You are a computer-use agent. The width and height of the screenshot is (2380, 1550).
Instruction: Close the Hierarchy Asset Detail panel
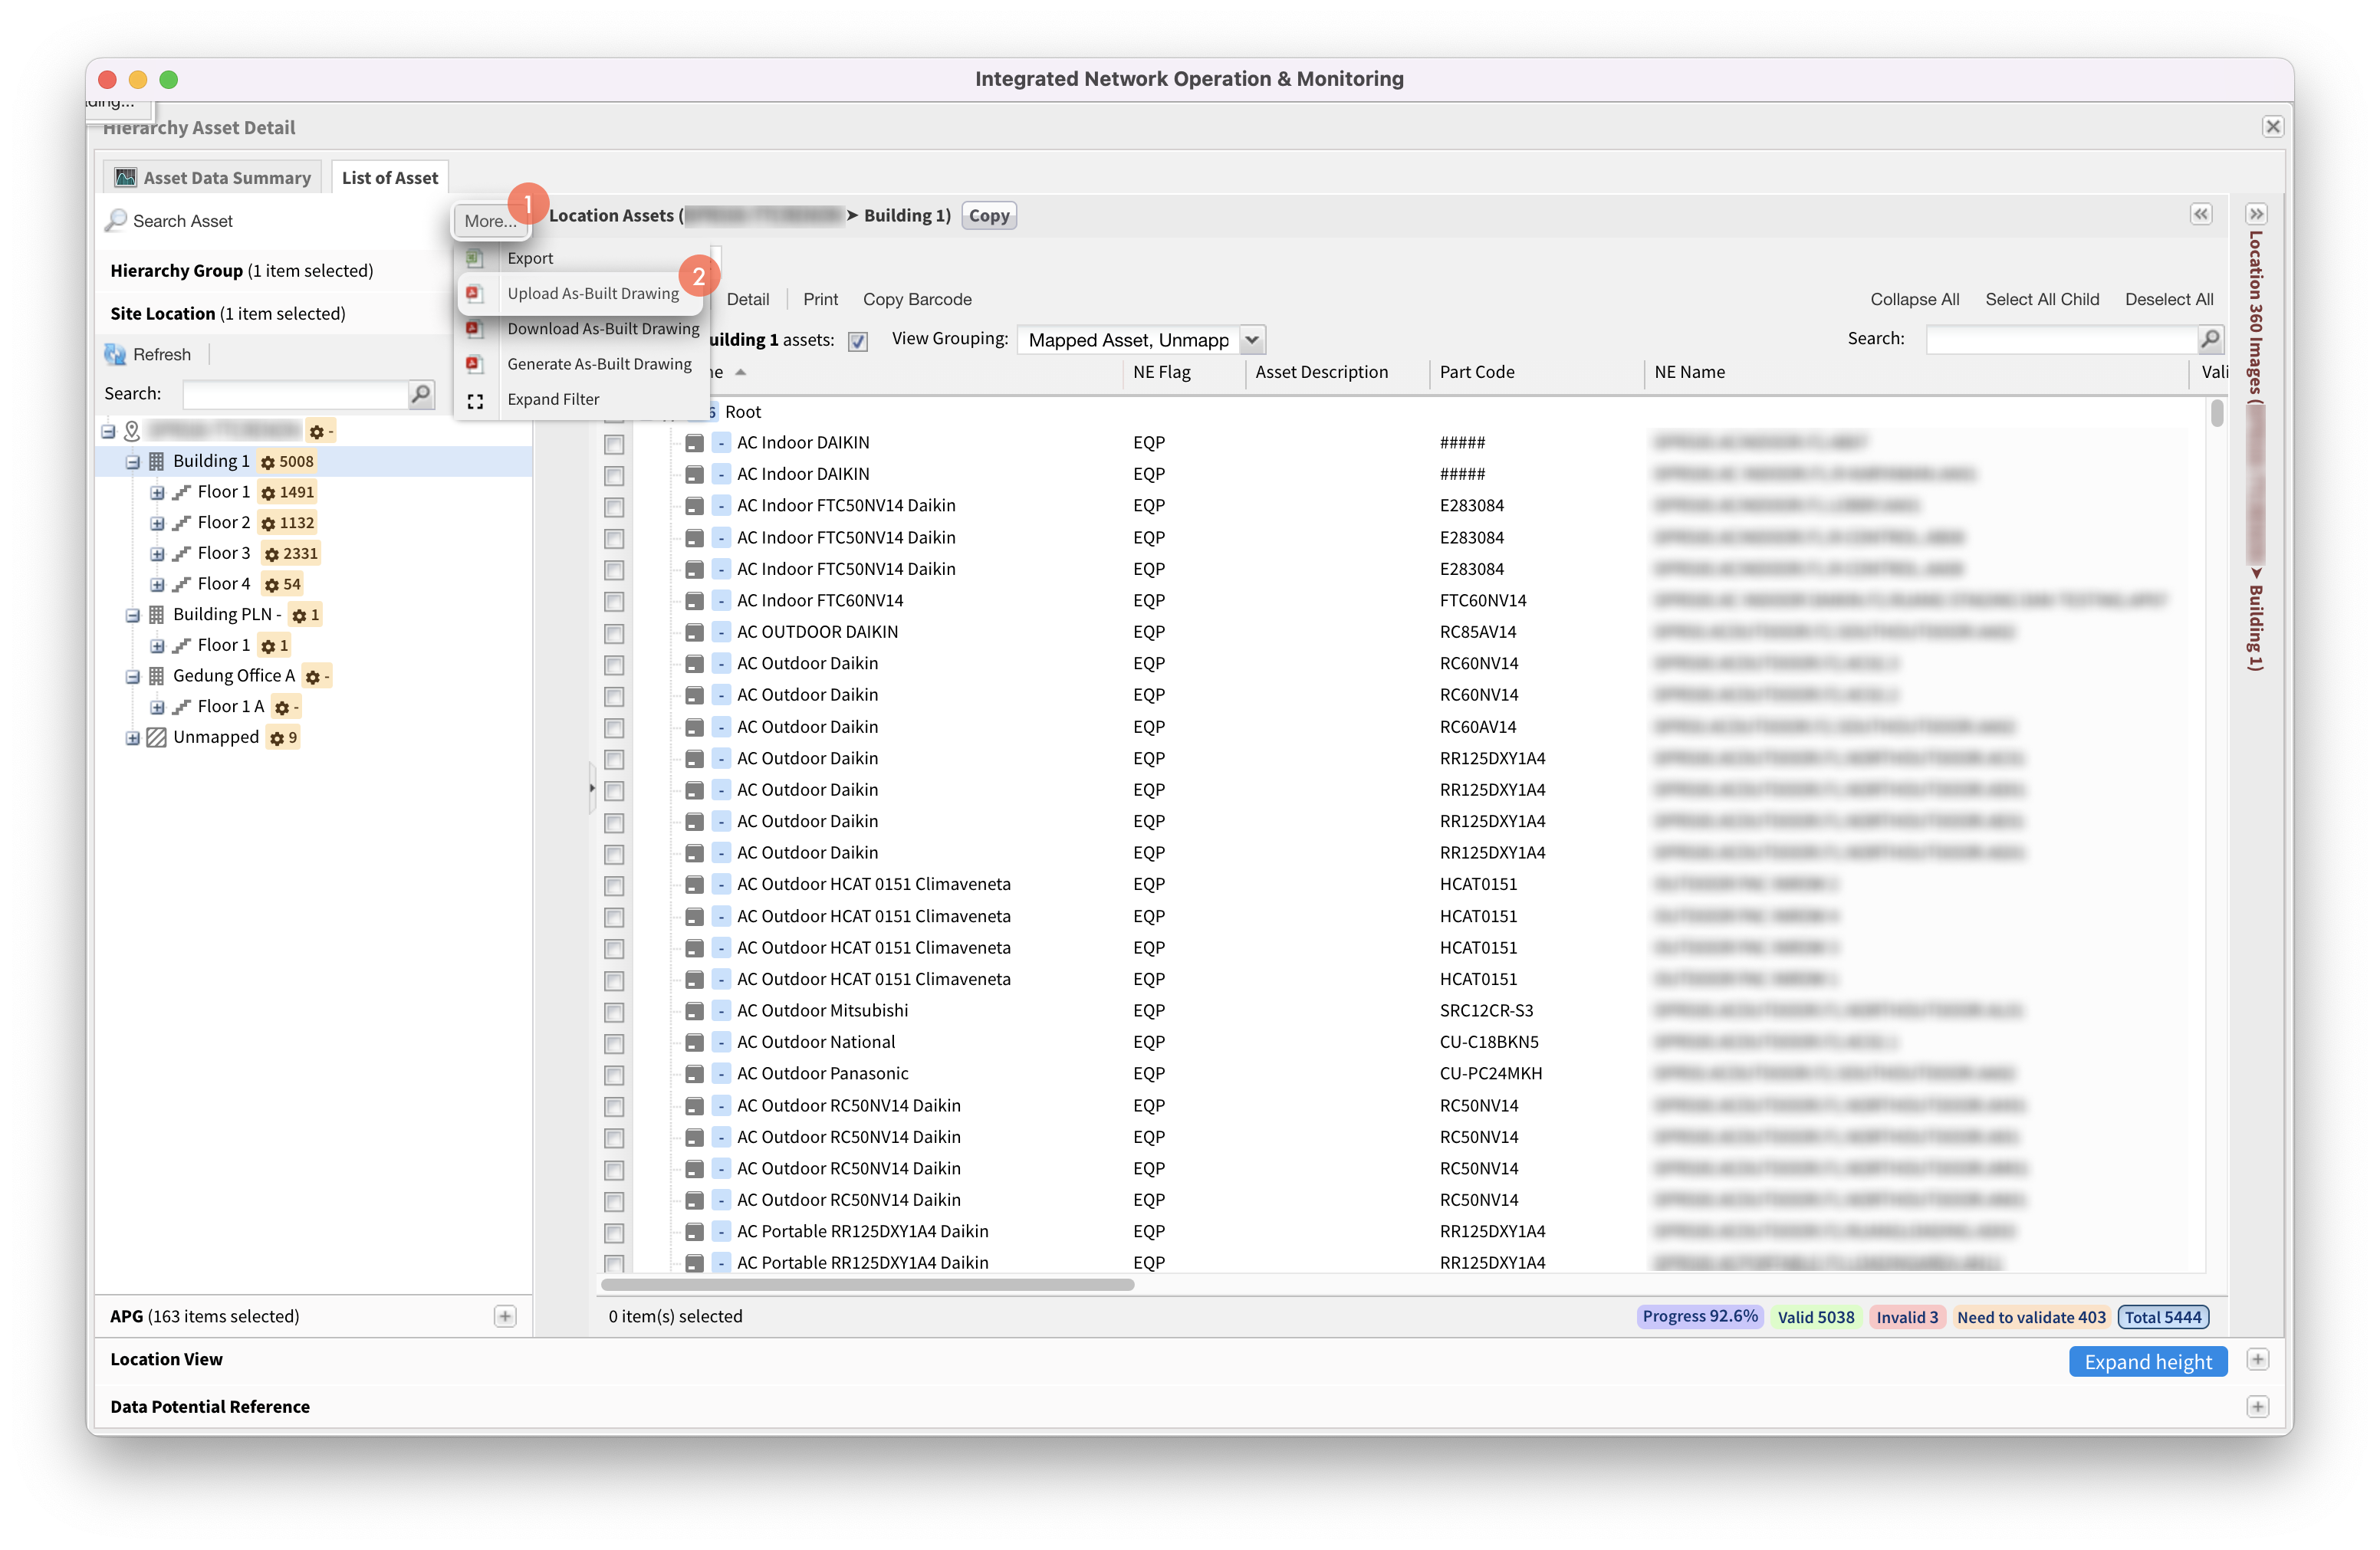point(2272,127)
